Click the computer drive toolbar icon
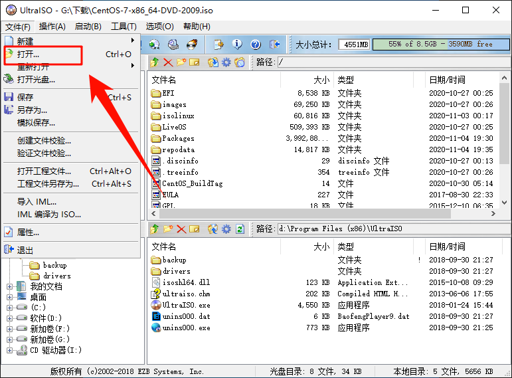Screen dimensions: 512x378 tap(173, 44)
